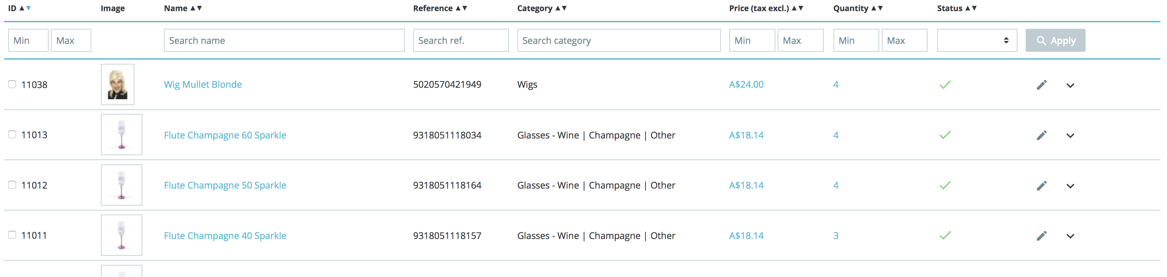Expand the actions menu for Wig Mullet Blonde
This screenshot has height=277, width=1167.
pyautogui.click(x=1070, y=85)
